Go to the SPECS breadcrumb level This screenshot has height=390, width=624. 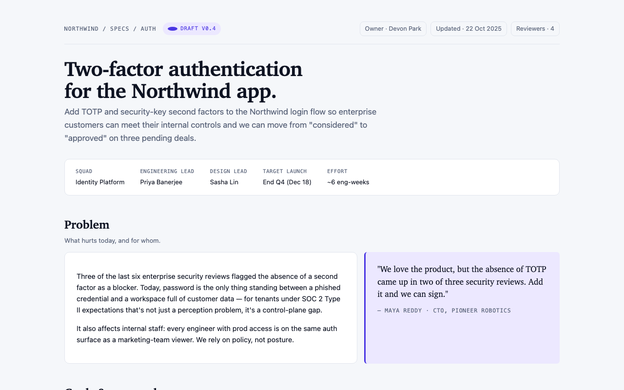(119, 29)
